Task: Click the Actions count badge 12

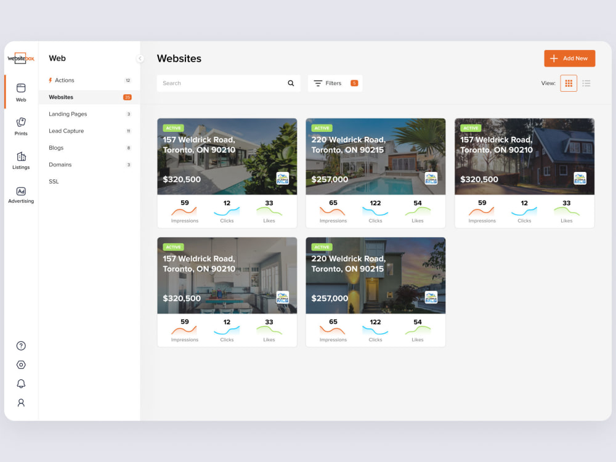Action: click(x=128, y=80)
